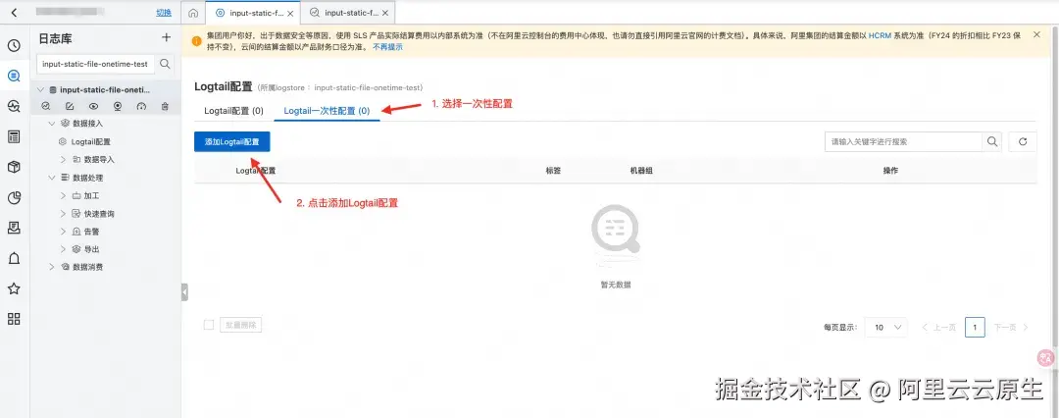This screenshot has width=1059, height=418.
Task: Open the log query sidebar icon
Action: (x=14, y=76)
